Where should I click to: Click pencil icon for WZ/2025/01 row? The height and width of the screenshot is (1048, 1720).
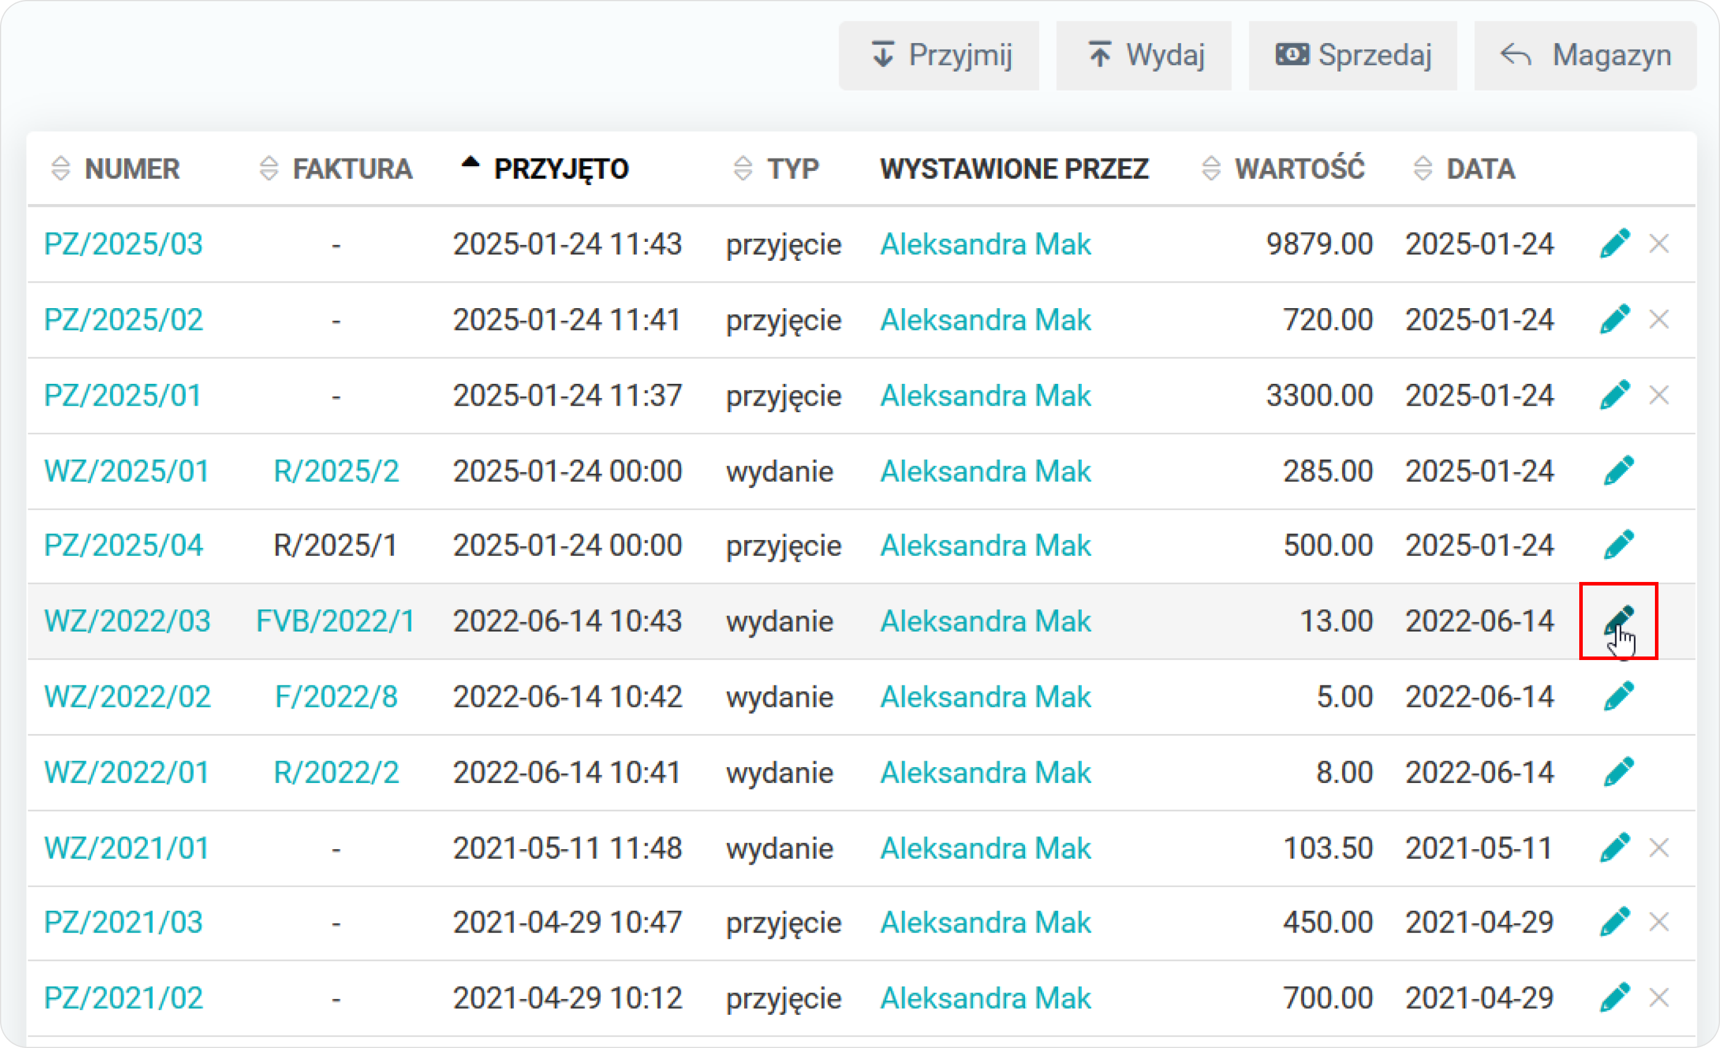1618,471
